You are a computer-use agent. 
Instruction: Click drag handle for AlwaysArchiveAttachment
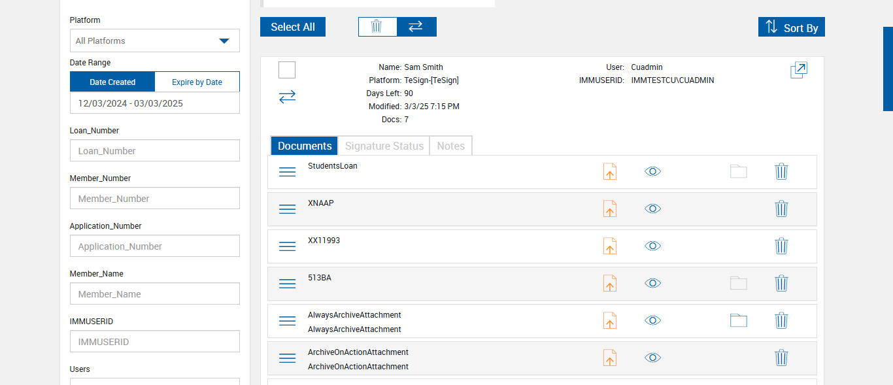288,321
